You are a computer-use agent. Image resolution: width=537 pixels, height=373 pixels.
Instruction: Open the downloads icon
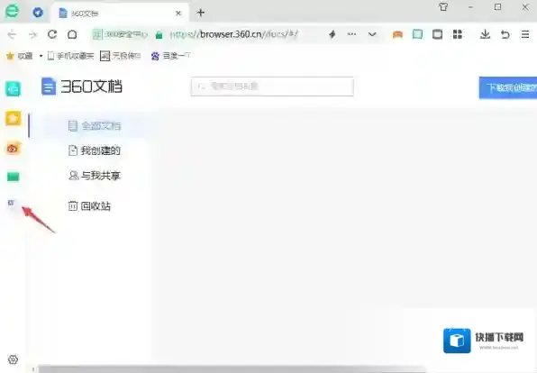click(x=485, y=34)
